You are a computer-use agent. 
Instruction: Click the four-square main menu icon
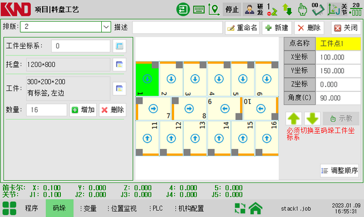10,208
